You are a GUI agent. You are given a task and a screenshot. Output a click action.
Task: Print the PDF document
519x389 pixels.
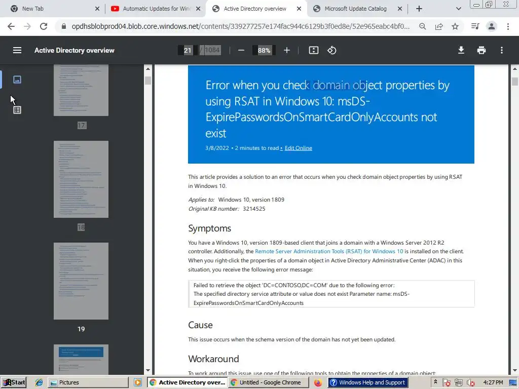[481, 50]
